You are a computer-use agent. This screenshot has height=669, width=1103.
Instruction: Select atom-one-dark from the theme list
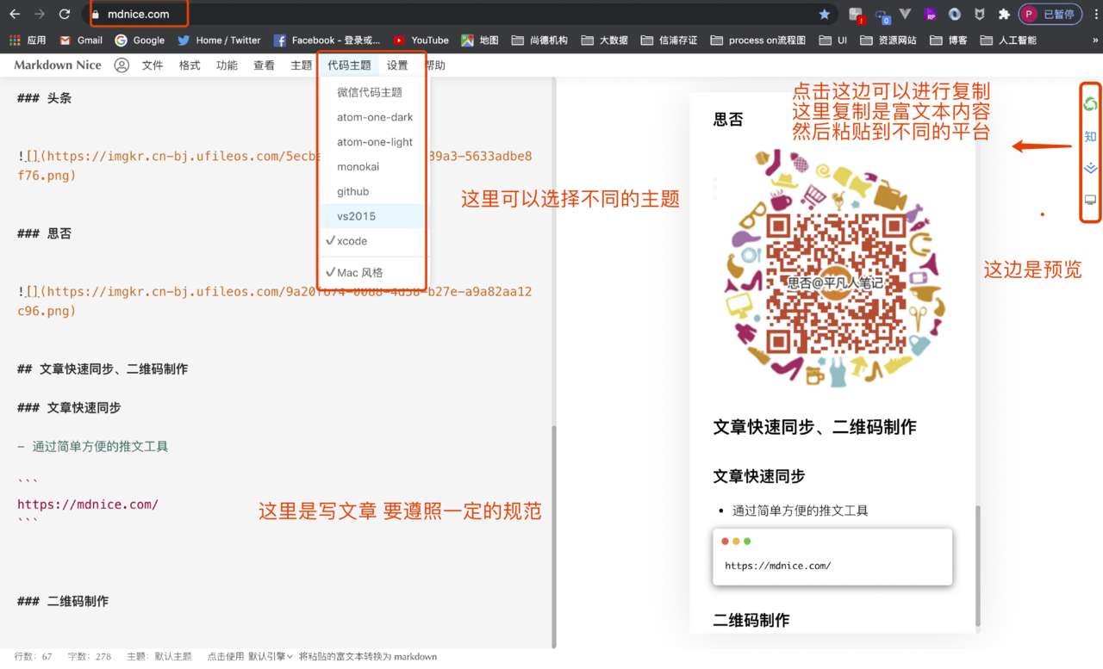point(375,117)
